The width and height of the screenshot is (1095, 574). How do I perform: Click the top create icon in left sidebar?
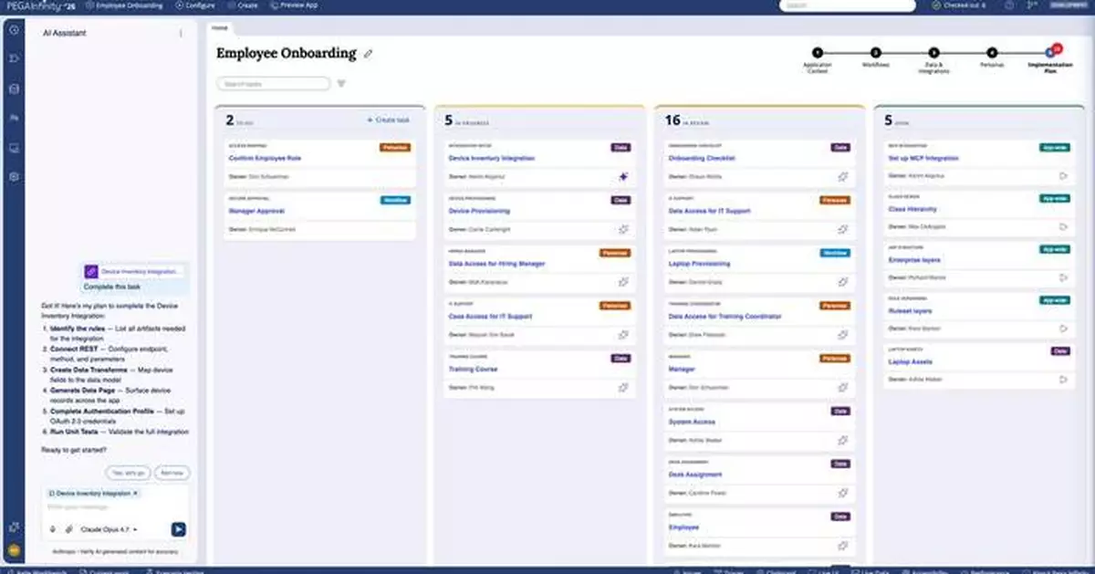(14, 30)
